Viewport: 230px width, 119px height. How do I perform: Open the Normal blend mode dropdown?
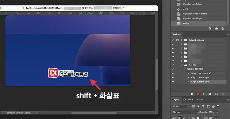[x=185, y=112]
